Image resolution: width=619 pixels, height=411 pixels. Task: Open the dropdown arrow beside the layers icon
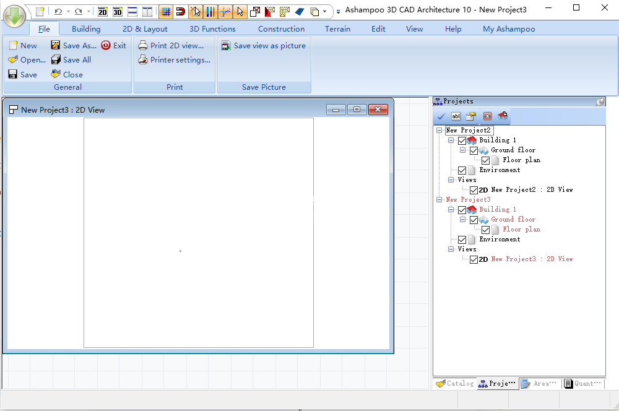click(325, 12)
